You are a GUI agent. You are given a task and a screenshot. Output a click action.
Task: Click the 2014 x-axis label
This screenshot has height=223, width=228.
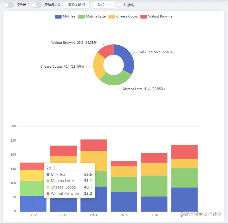tap(94, 215)
